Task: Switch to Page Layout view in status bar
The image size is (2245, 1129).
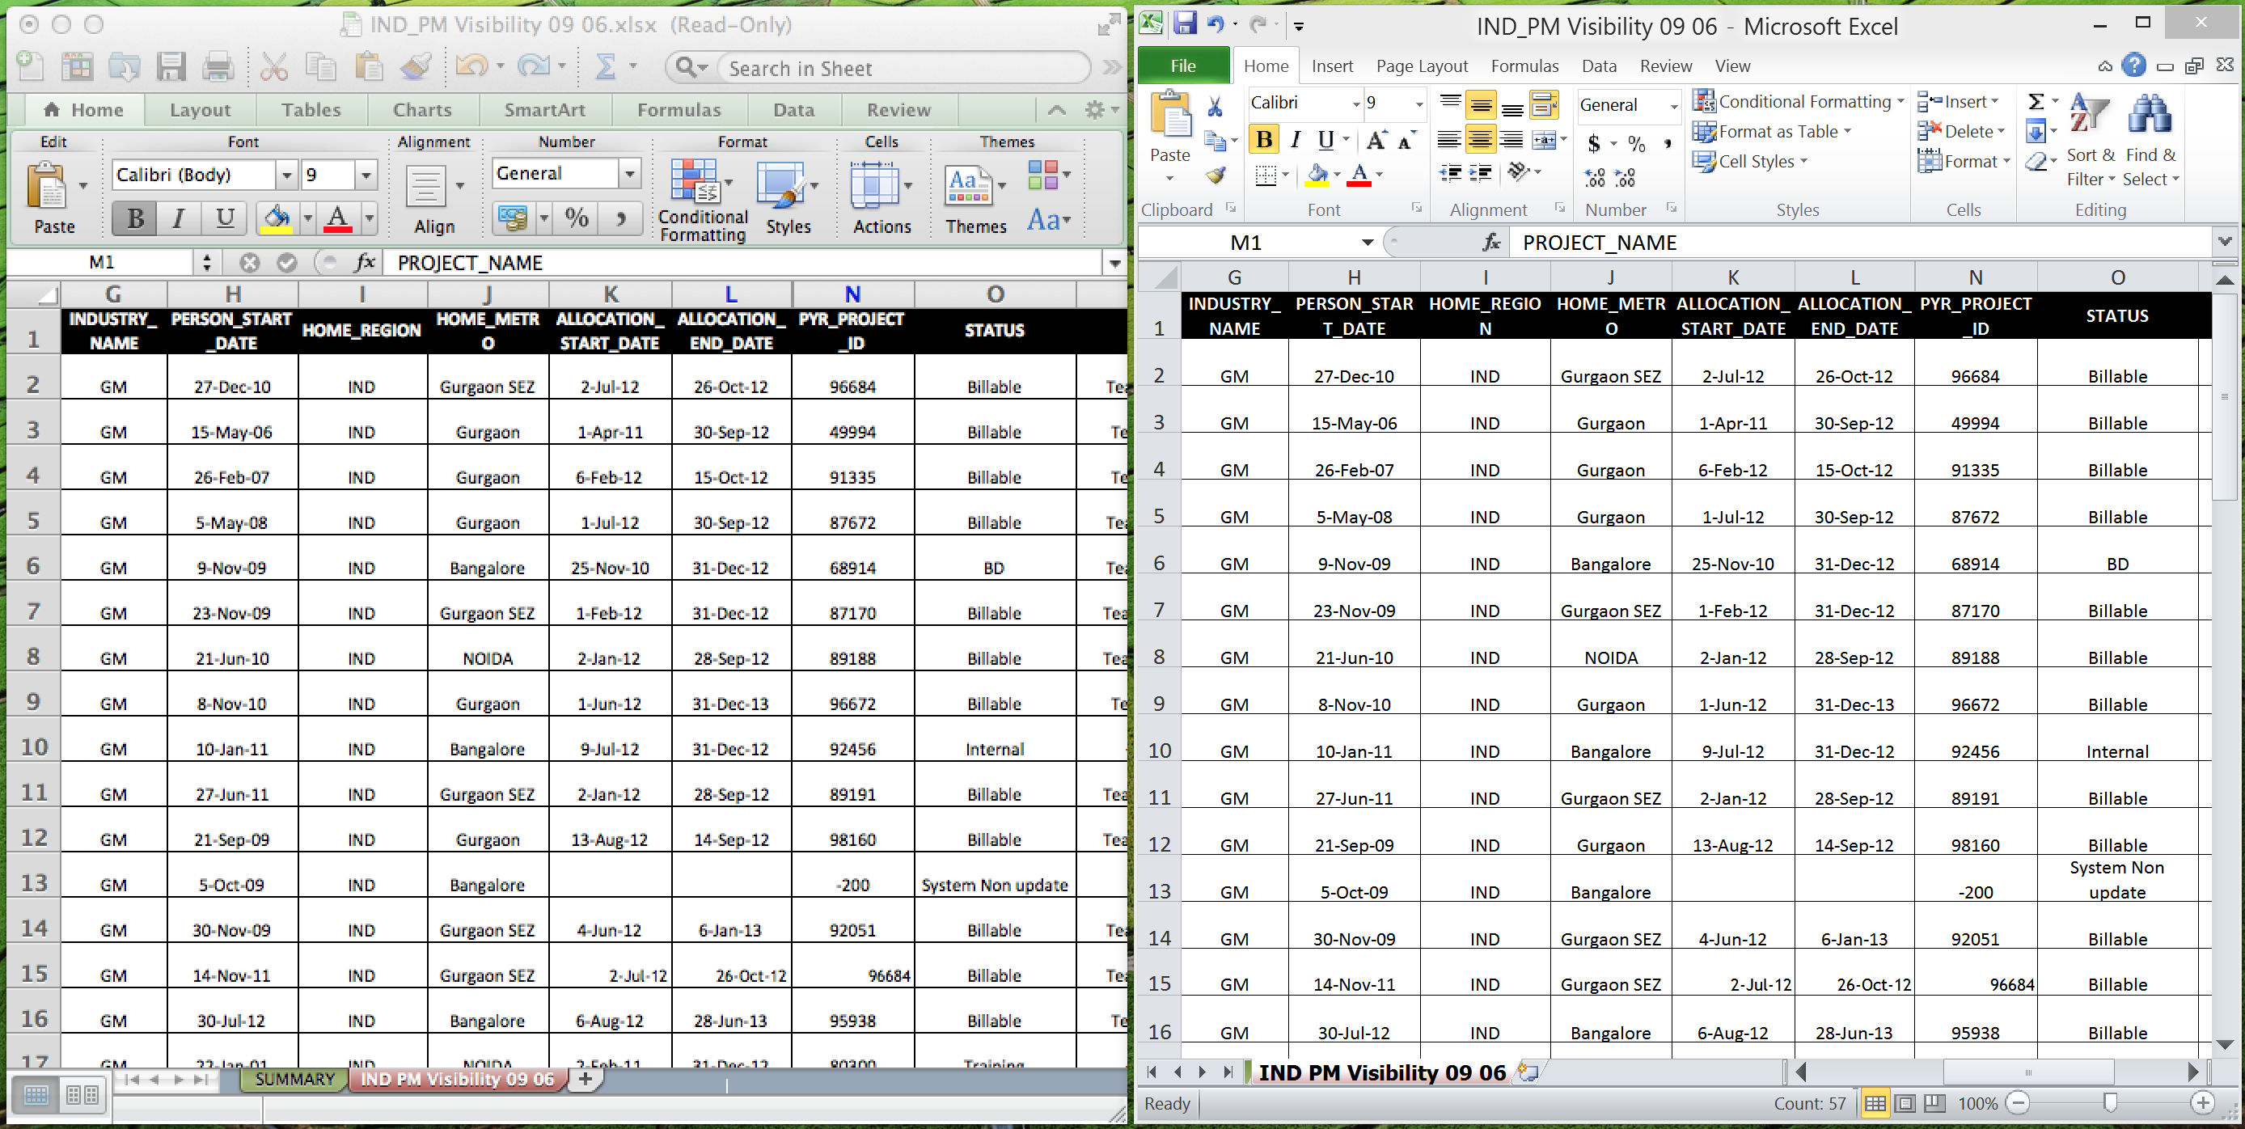Action: (1905, 1104)
